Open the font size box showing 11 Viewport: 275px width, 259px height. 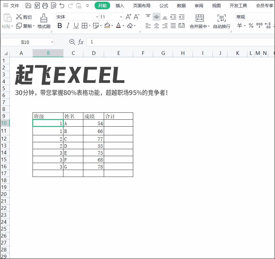(111, 17)
